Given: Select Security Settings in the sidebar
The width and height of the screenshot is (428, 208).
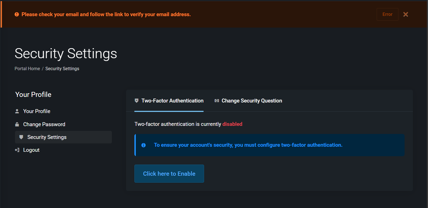Looking at the screenshot, I should click(x=47, y=137).
